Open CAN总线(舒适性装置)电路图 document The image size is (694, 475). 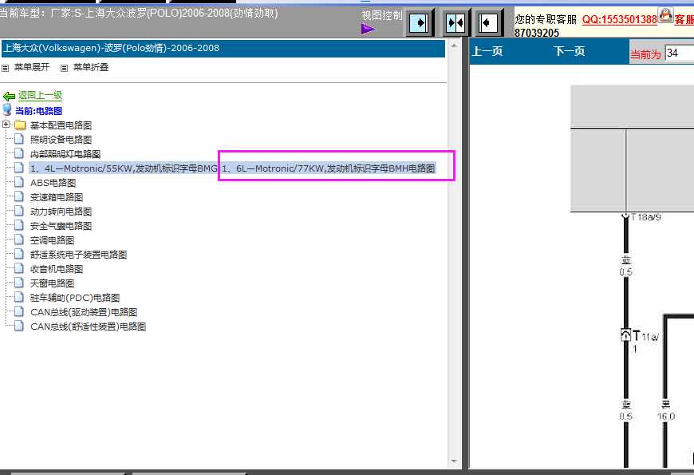click(88, 327)
